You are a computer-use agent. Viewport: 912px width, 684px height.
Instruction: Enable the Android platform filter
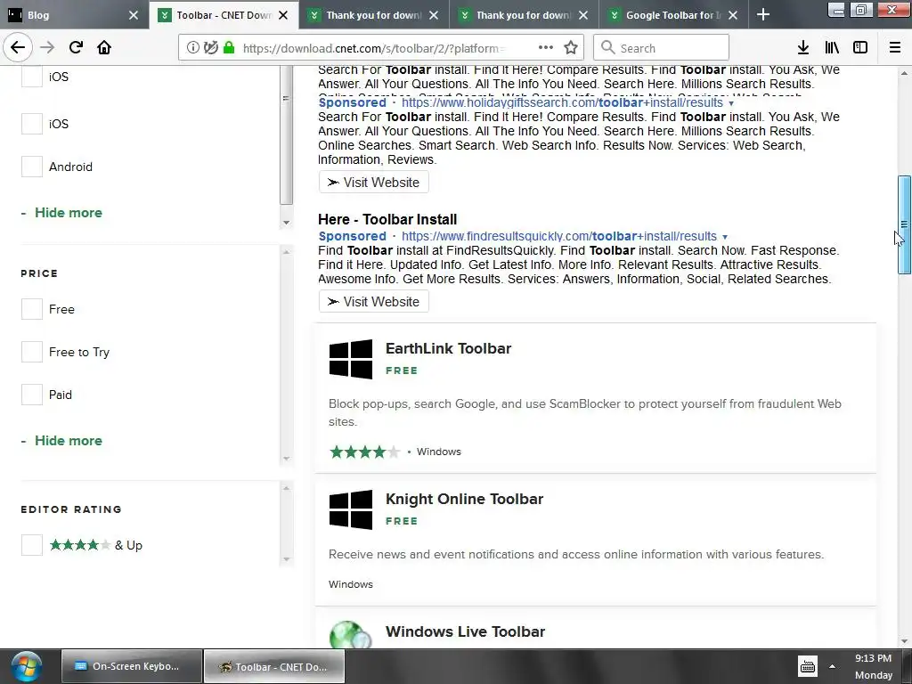[32, 167]
